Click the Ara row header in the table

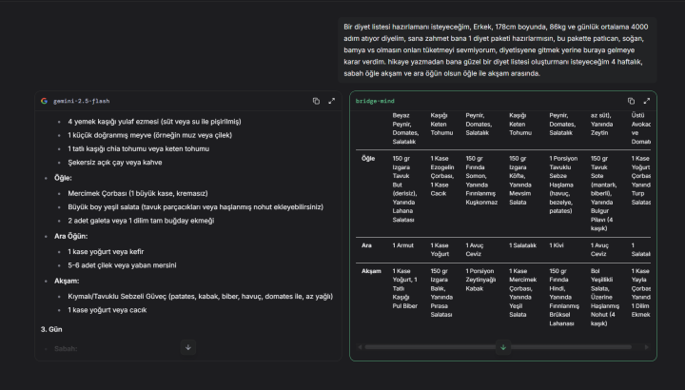pos(366,245)
